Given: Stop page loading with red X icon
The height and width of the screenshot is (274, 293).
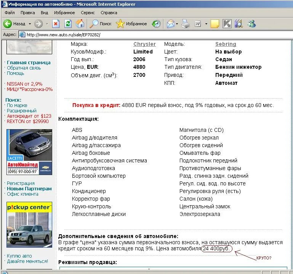Looking at the screenshot, I should [56, 24].
